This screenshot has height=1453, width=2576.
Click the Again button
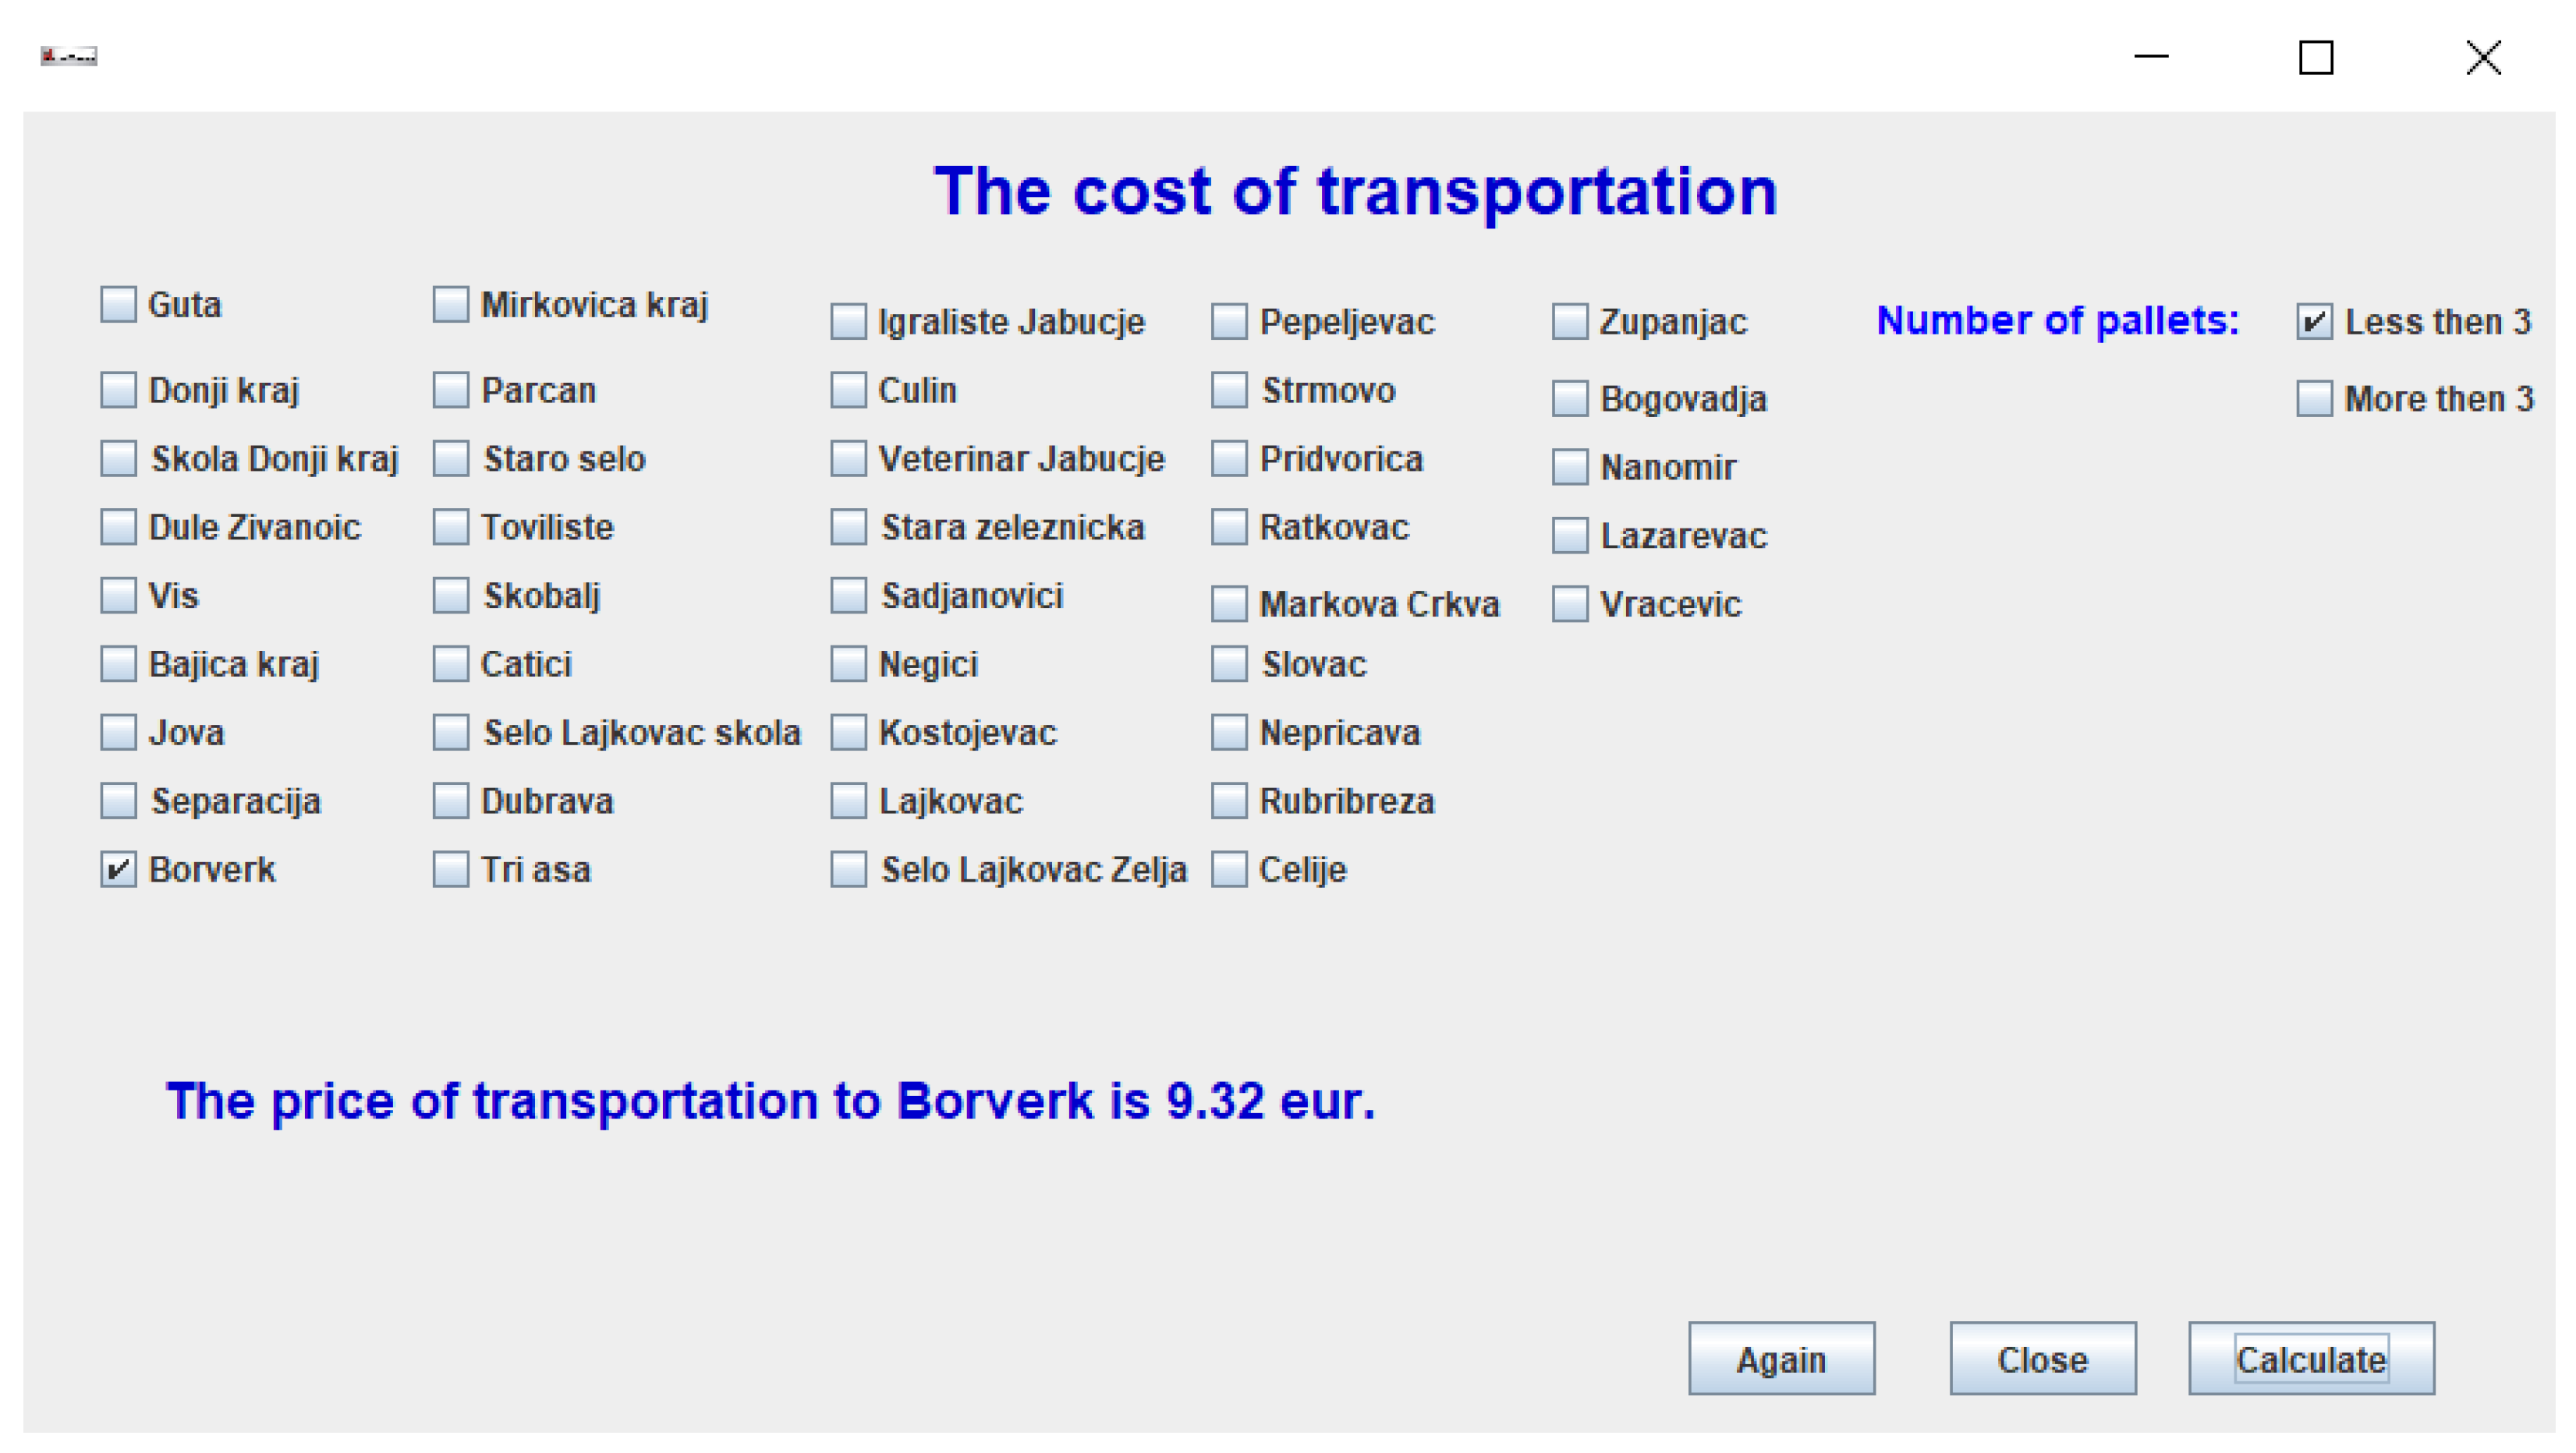[x=1780, y=1359]
